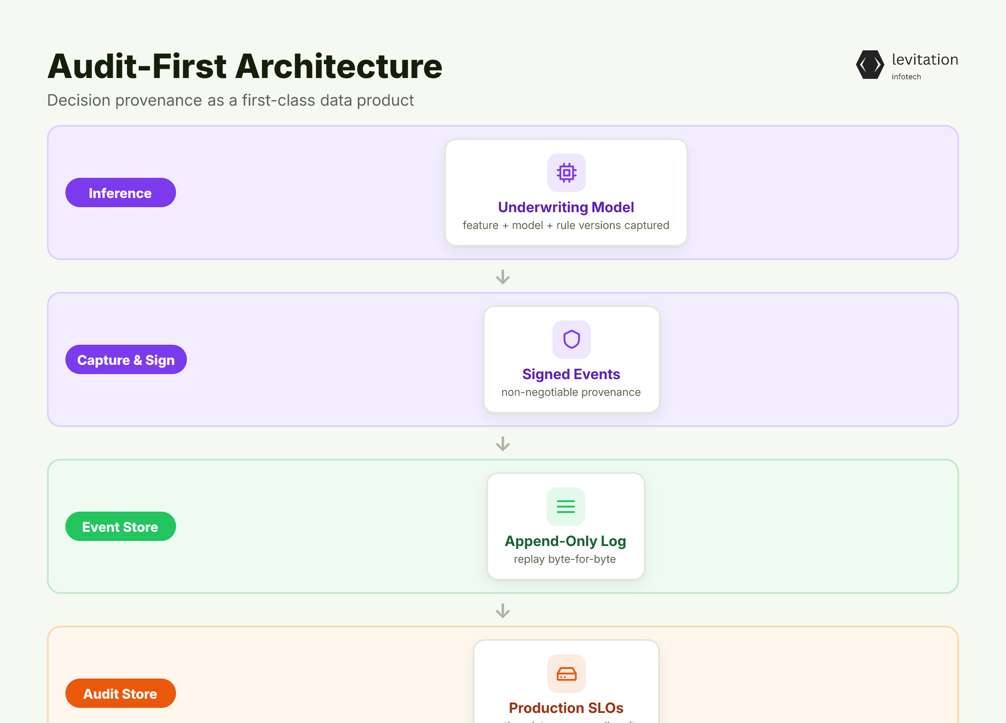Click the levitation hexagon logo

pyautogui.click(x=870, y=65)
